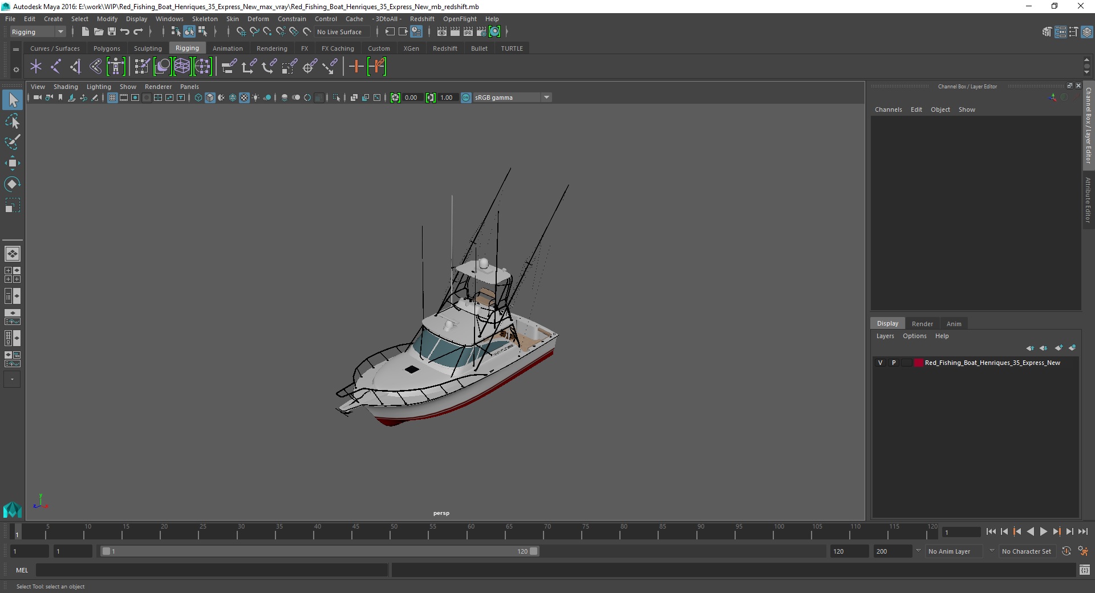The width and height of the screenshot is (1095, 593).
Task: Open the Rigging menu set dropdown
Action: coord(38,32)
